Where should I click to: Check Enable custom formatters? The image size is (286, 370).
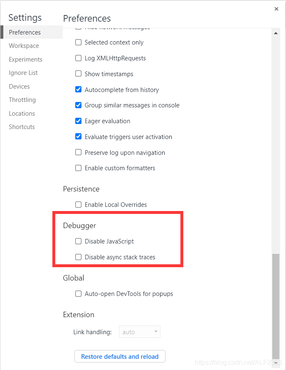point(78,168)
